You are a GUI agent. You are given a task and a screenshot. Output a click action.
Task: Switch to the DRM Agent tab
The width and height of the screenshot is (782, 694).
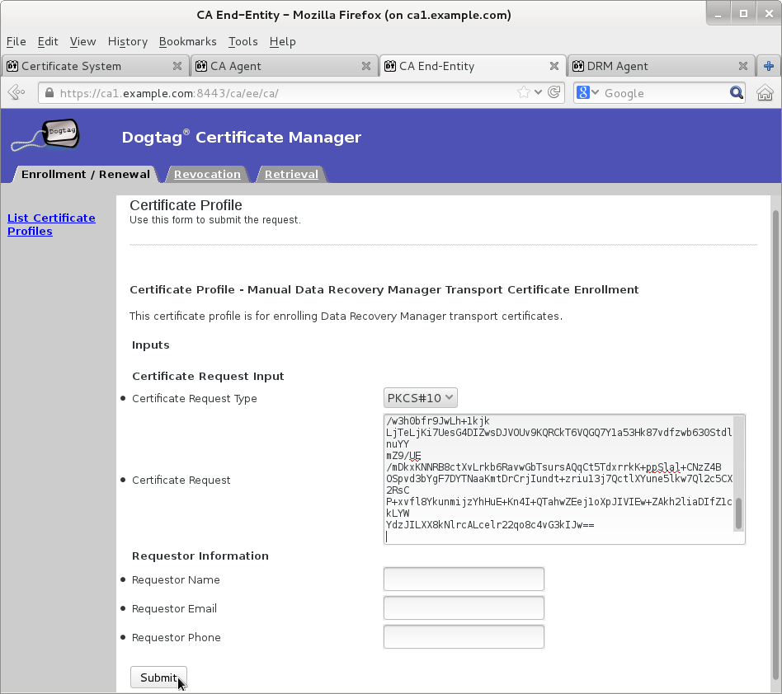coord(660,66)
